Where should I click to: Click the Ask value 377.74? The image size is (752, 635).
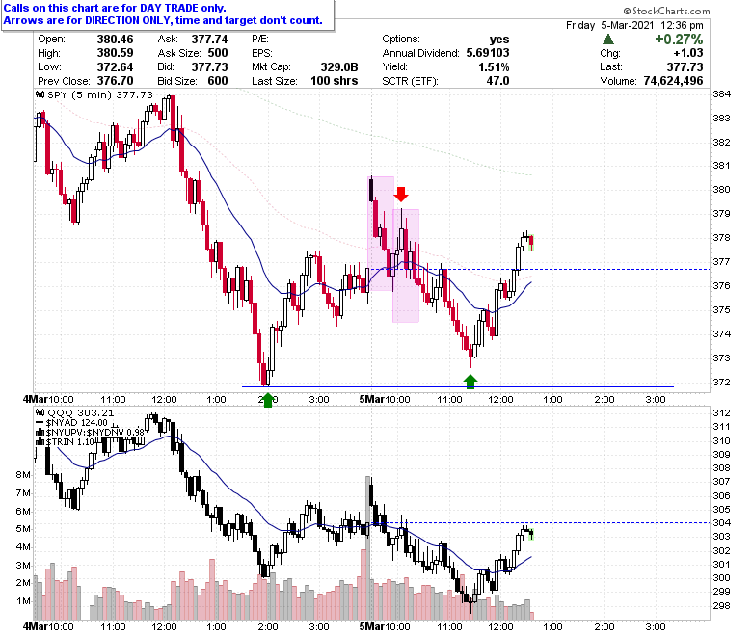[209, 39]
